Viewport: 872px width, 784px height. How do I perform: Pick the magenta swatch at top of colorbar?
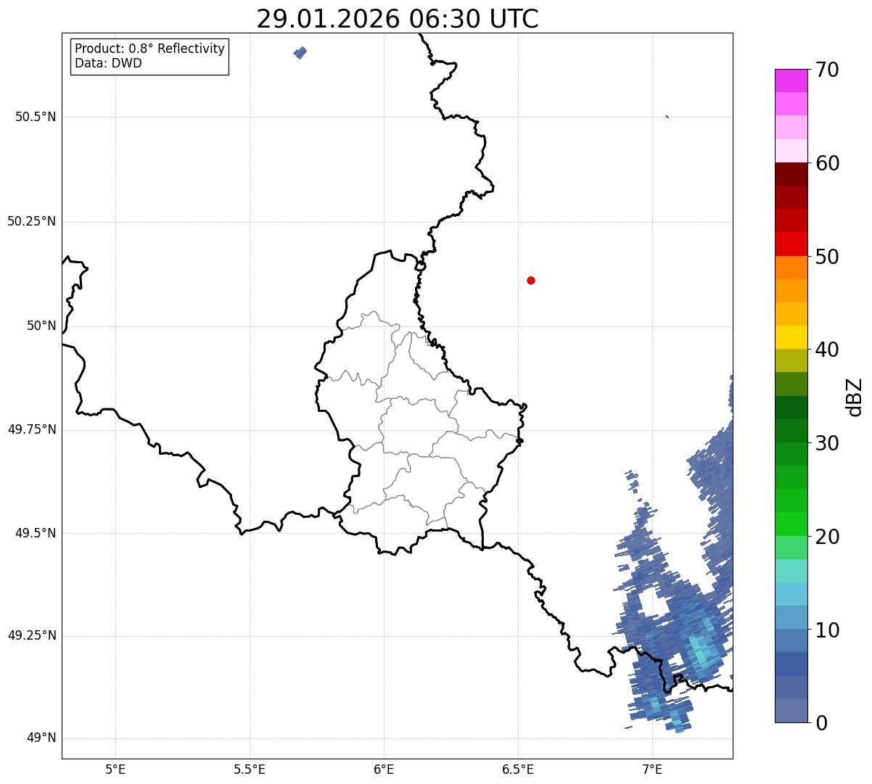791,81
